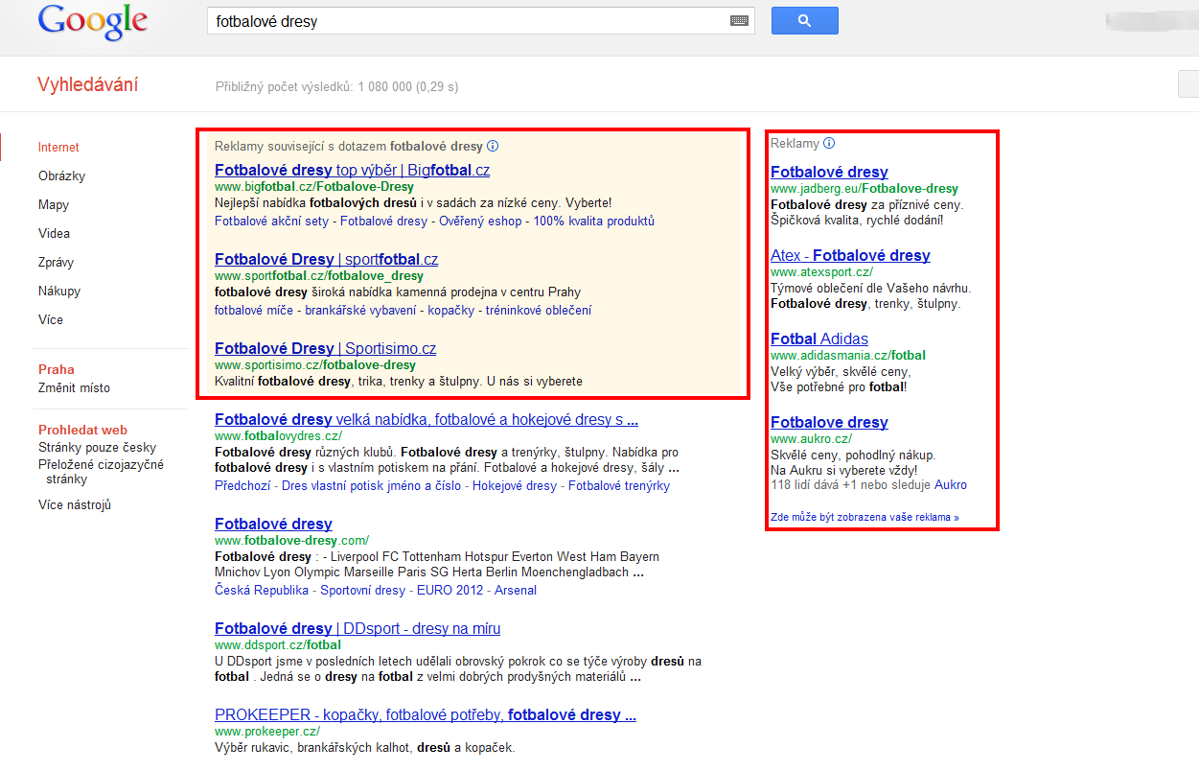Screen dimensions: 1199x771
Task: Open result 'Fotbalové dresy velká nabídka, fotbalové a hokejové'
Action: [x=427, y=420]
